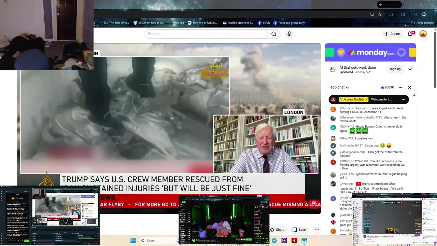Click the green-lit stream window preview

point(224,220)
